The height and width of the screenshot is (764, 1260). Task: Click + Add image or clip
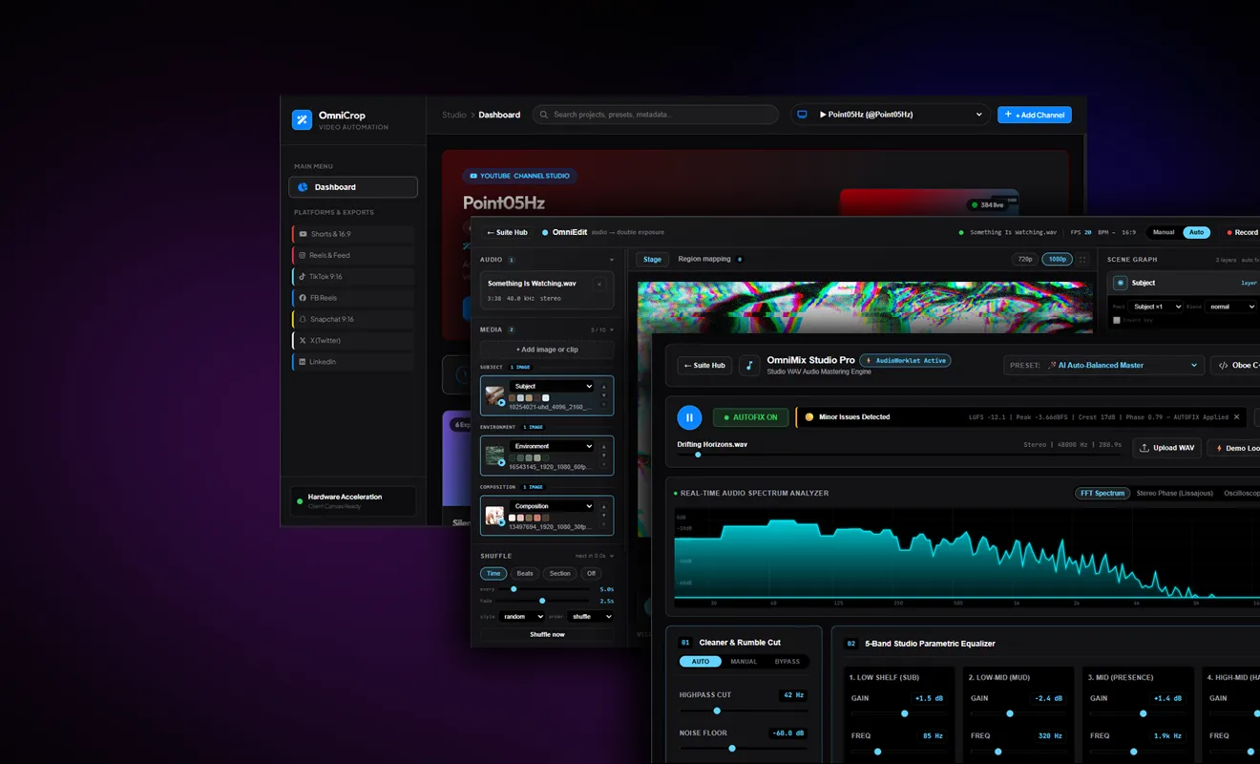547,350
